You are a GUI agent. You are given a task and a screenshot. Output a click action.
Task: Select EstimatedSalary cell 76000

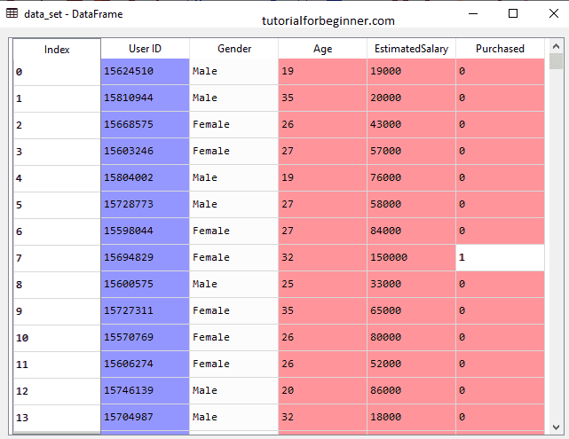[x=412, y=178]
